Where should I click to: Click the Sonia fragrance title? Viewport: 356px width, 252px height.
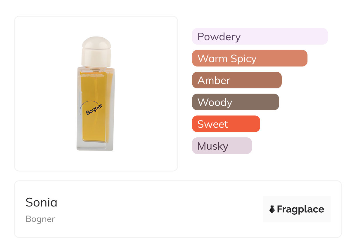tap(41, 202)
